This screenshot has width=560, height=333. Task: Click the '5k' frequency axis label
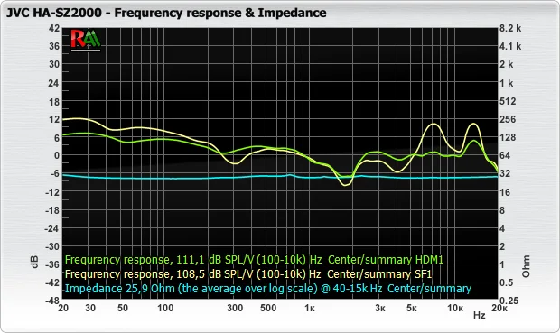click(x=412, y=308)
